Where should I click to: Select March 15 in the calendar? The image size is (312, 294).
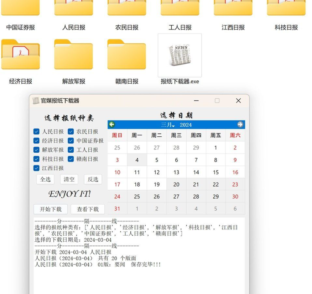[x=215, y=172]
